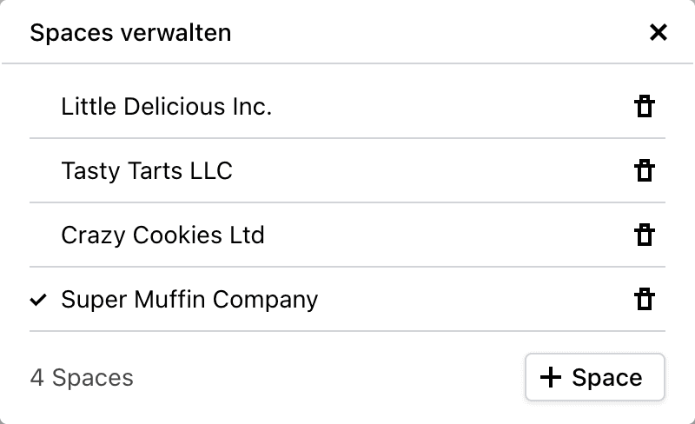Click the "Spaces verwalten" dialog title
This screenshot has height=424, width=695.
[130, 33]
